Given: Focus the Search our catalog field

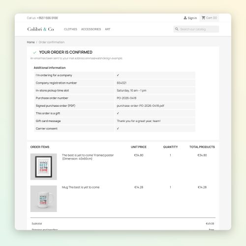Looking at the screenshot, I should (x=196, y=29).
